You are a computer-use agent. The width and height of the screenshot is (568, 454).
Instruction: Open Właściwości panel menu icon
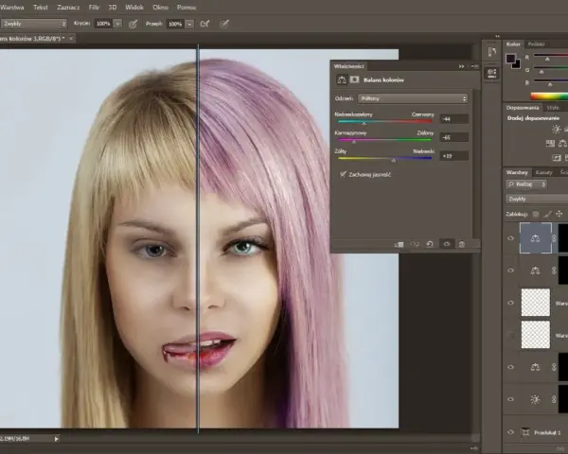click(475, 66)
